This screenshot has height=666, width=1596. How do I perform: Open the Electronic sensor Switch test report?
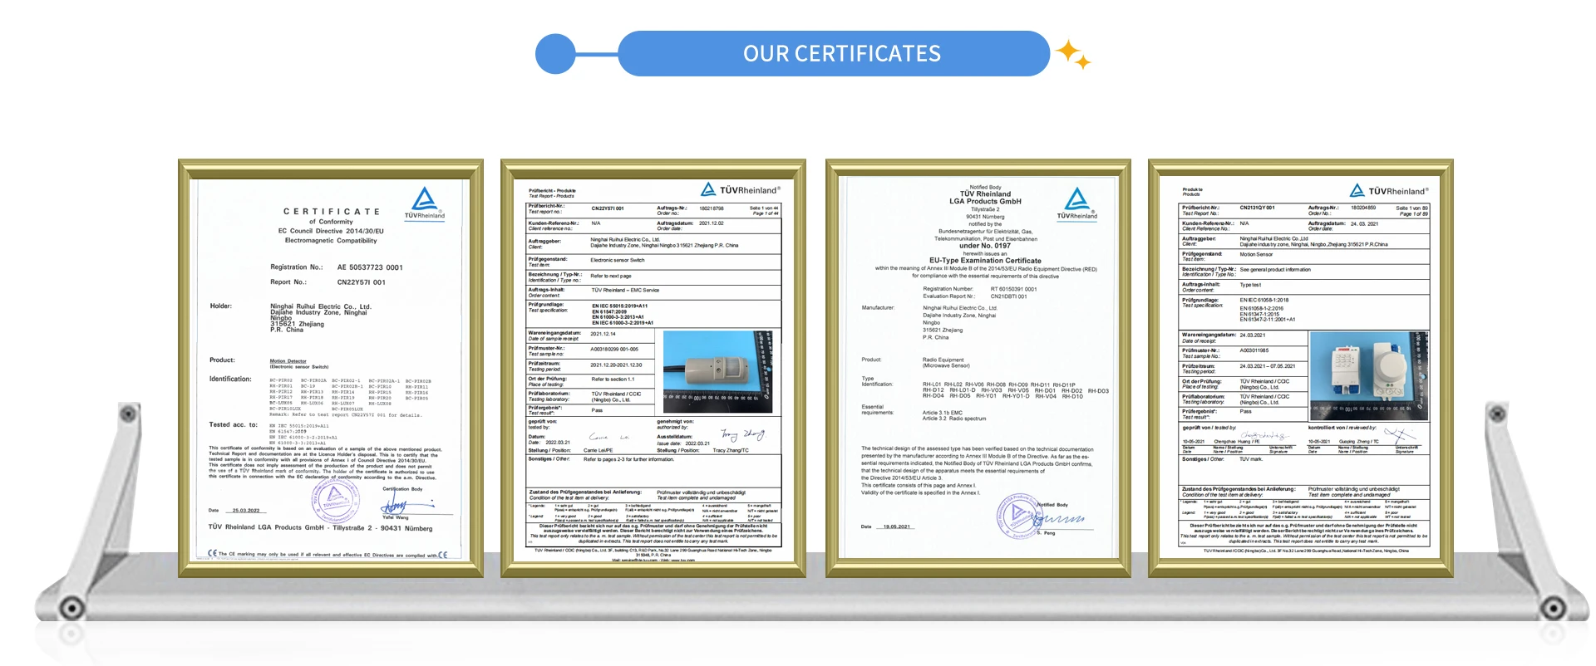pos(653,368)
